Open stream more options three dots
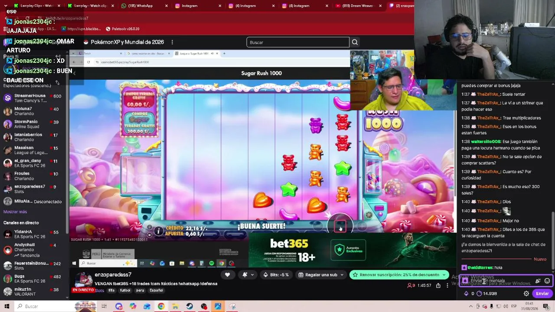The height and width of the screenshot is (312, 555). [447, 286]
